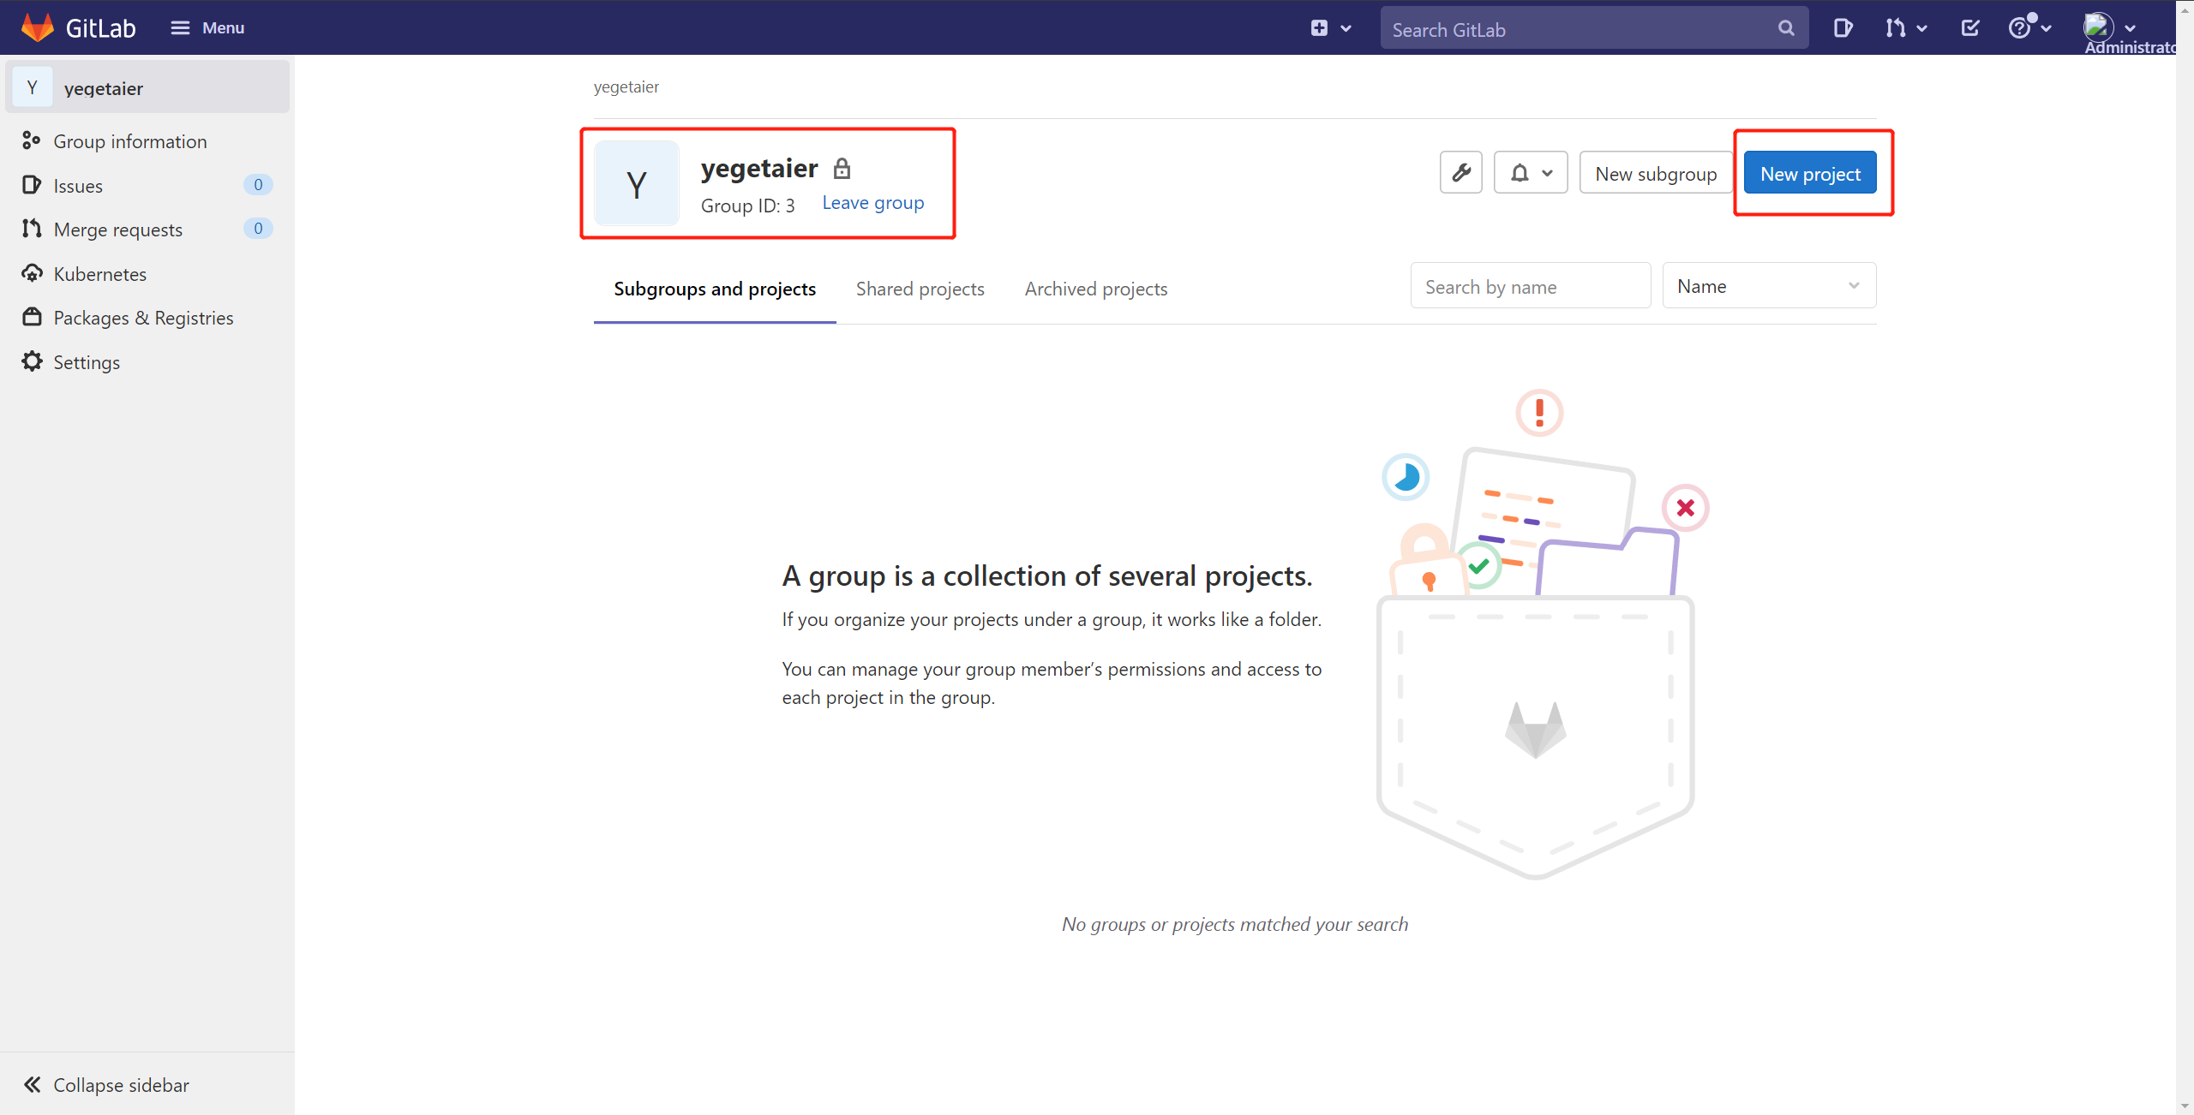This screenshot has height=1115, width=2194.
Task: Click the New project button
Action: (x=1810, y=174)
